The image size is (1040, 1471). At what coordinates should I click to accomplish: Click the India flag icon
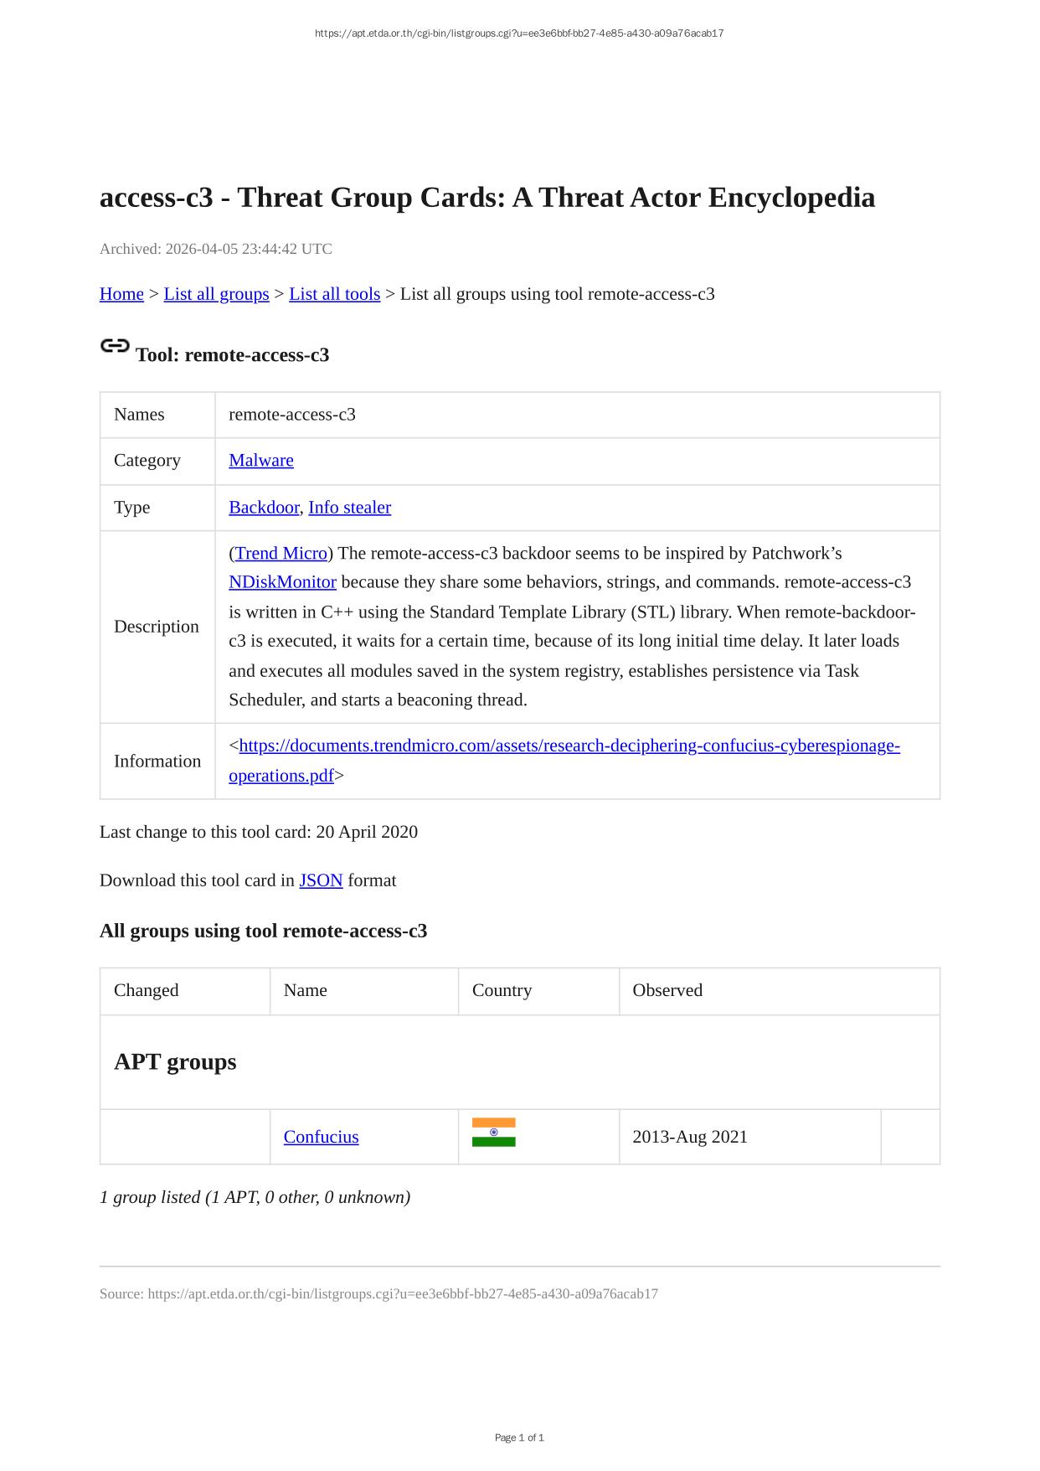coord(493,1132)
